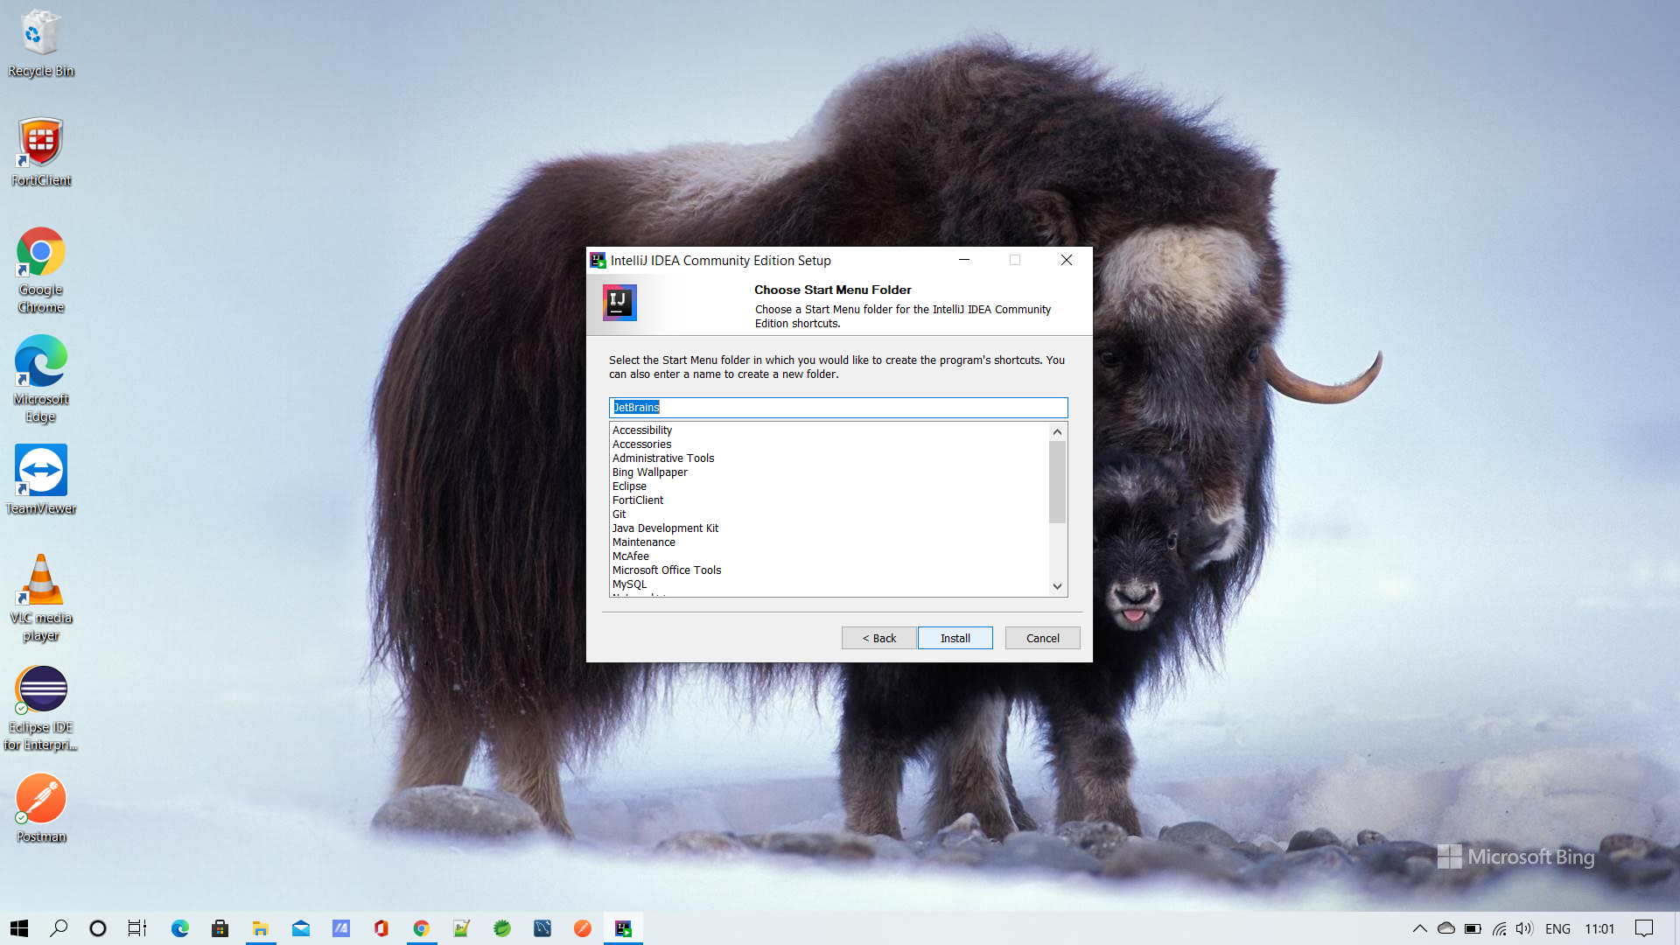Launch Postman from the desktop
1680x945 pixels.
tap(40, 798)
